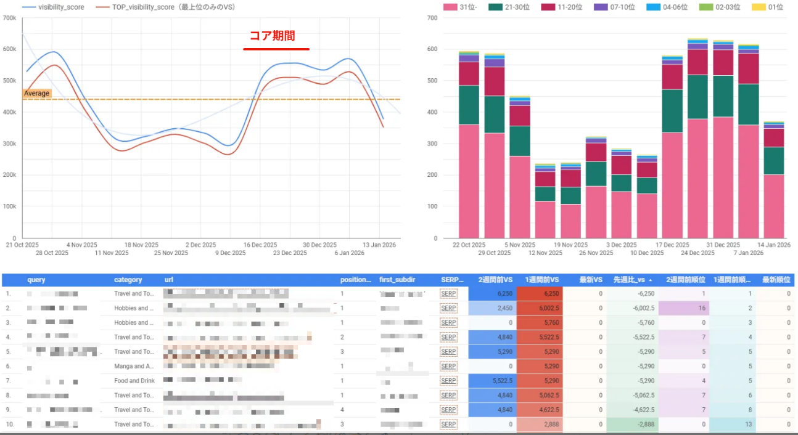The width and height of the screenshot is (798, 435).
Task: Open the SERP link in row 1
Action: click(x=448, y=294)
